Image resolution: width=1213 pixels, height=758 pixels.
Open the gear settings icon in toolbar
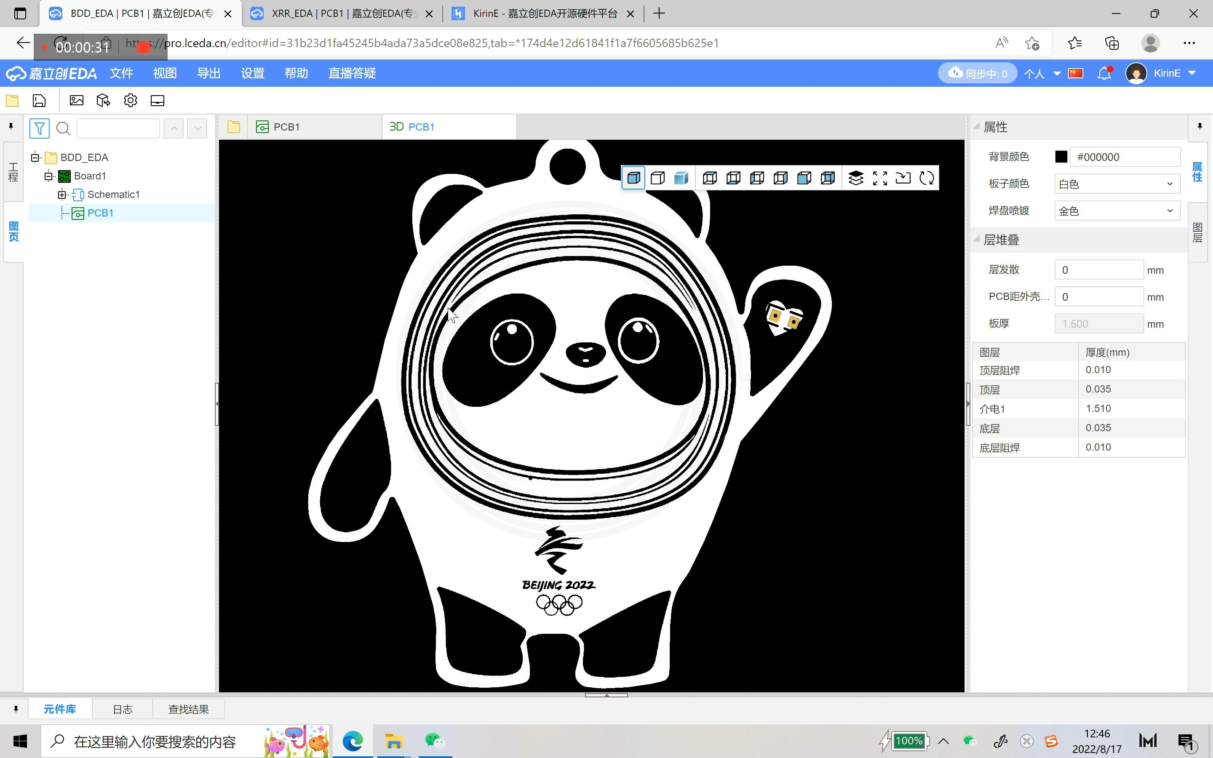pyautogui.click(x=130, y=101)
